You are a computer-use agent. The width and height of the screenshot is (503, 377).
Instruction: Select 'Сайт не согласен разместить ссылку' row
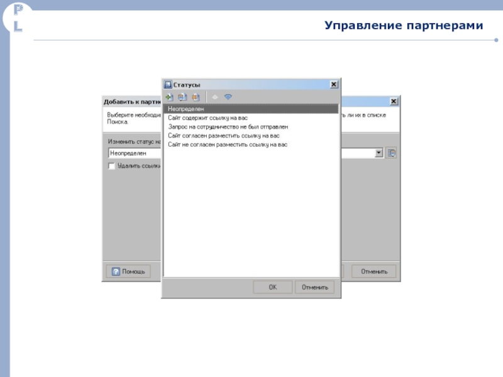point(251,145)
